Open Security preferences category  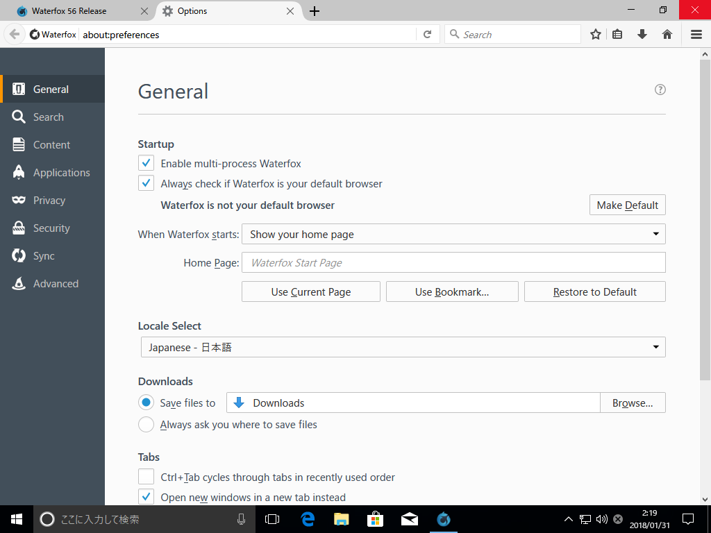(52, 228)
